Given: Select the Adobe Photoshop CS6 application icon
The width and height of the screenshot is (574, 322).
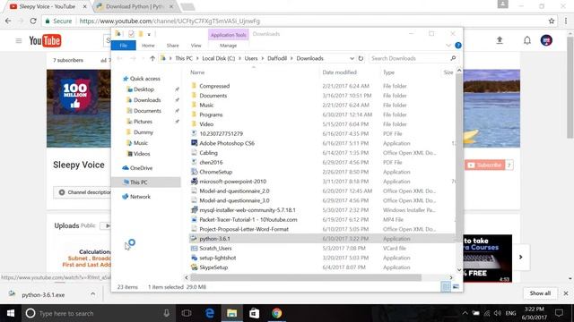Looking at the screenshot, I should (x=194, y=143).
